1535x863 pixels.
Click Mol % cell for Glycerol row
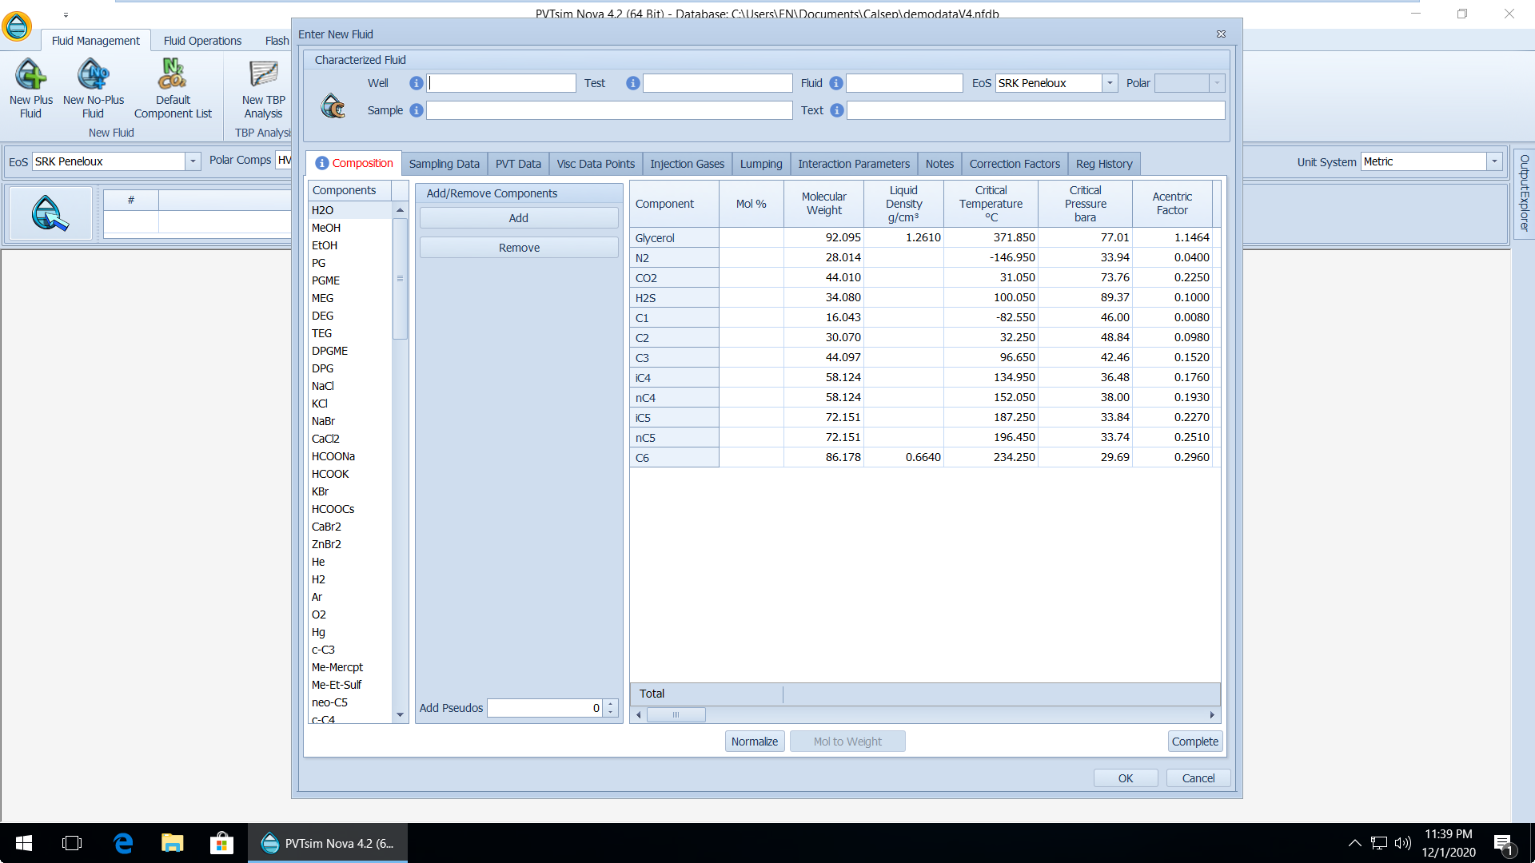click(x=752, y=238)
